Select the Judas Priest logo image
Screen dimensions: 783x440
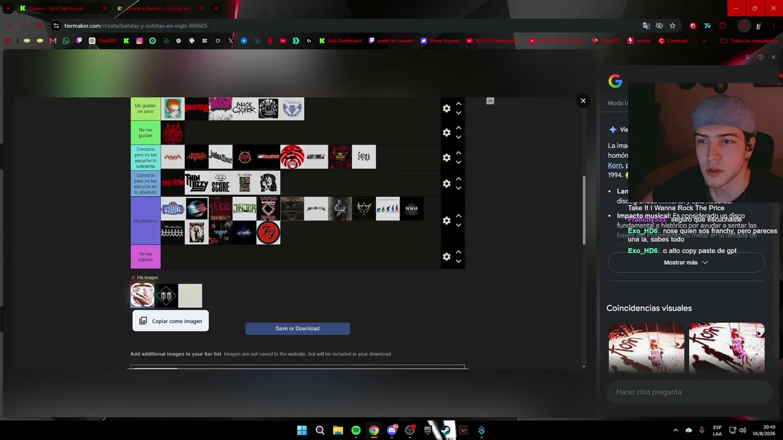[220, 157]
